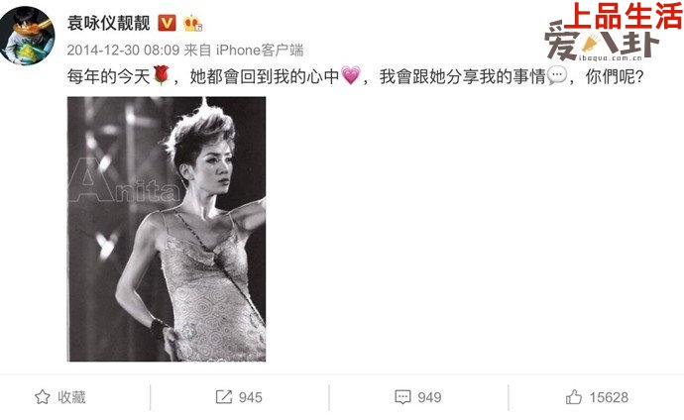Open the iPhone客户端 source link
Screen dimensions: 684x420
pos(260,51)
